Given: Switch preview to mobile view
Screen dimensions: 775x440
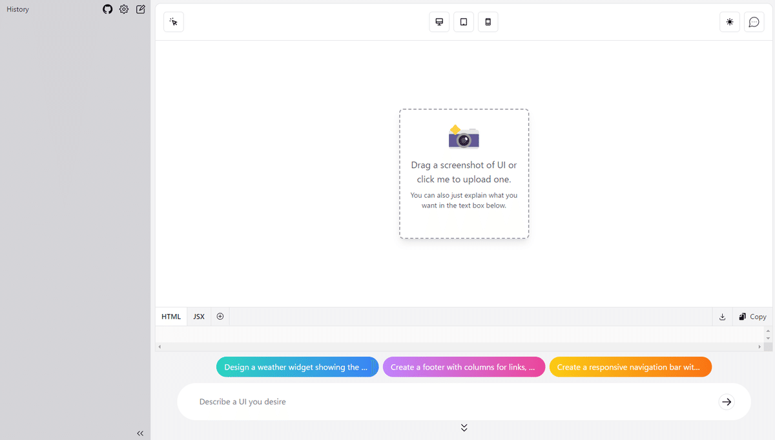Looking at the screenshot, I should pos(488,21).
